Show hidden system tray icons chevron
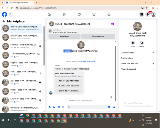 [140, 120]
